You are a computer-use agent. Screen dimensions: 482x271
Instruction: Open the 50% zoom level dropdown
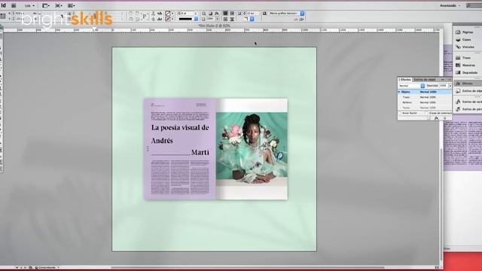(29, 5)
